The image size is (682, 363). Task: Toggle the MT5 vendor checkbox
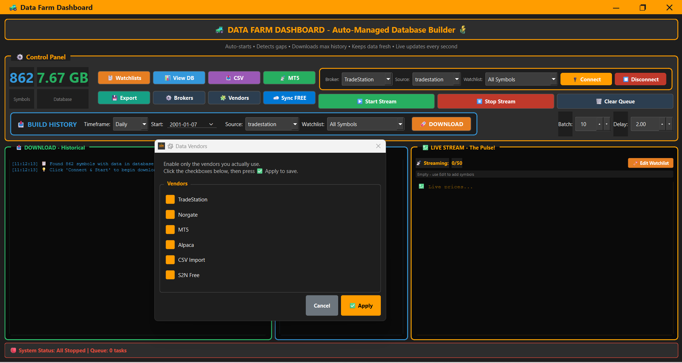coord(170,229)
